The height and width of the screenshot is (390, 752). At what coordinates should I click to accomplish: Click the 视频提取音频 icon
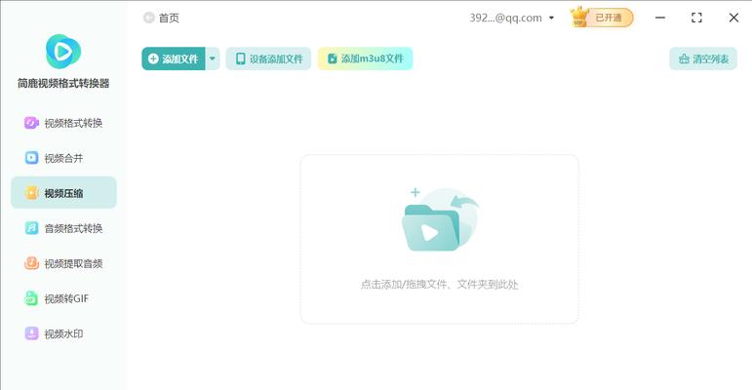(31, 263)
